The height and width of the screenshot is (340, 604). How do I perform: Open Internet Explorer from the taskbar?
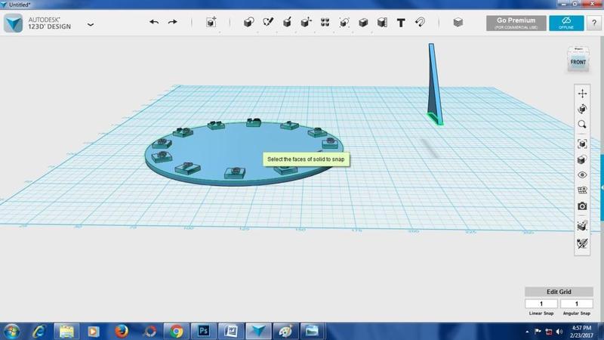tap(39, 332)
